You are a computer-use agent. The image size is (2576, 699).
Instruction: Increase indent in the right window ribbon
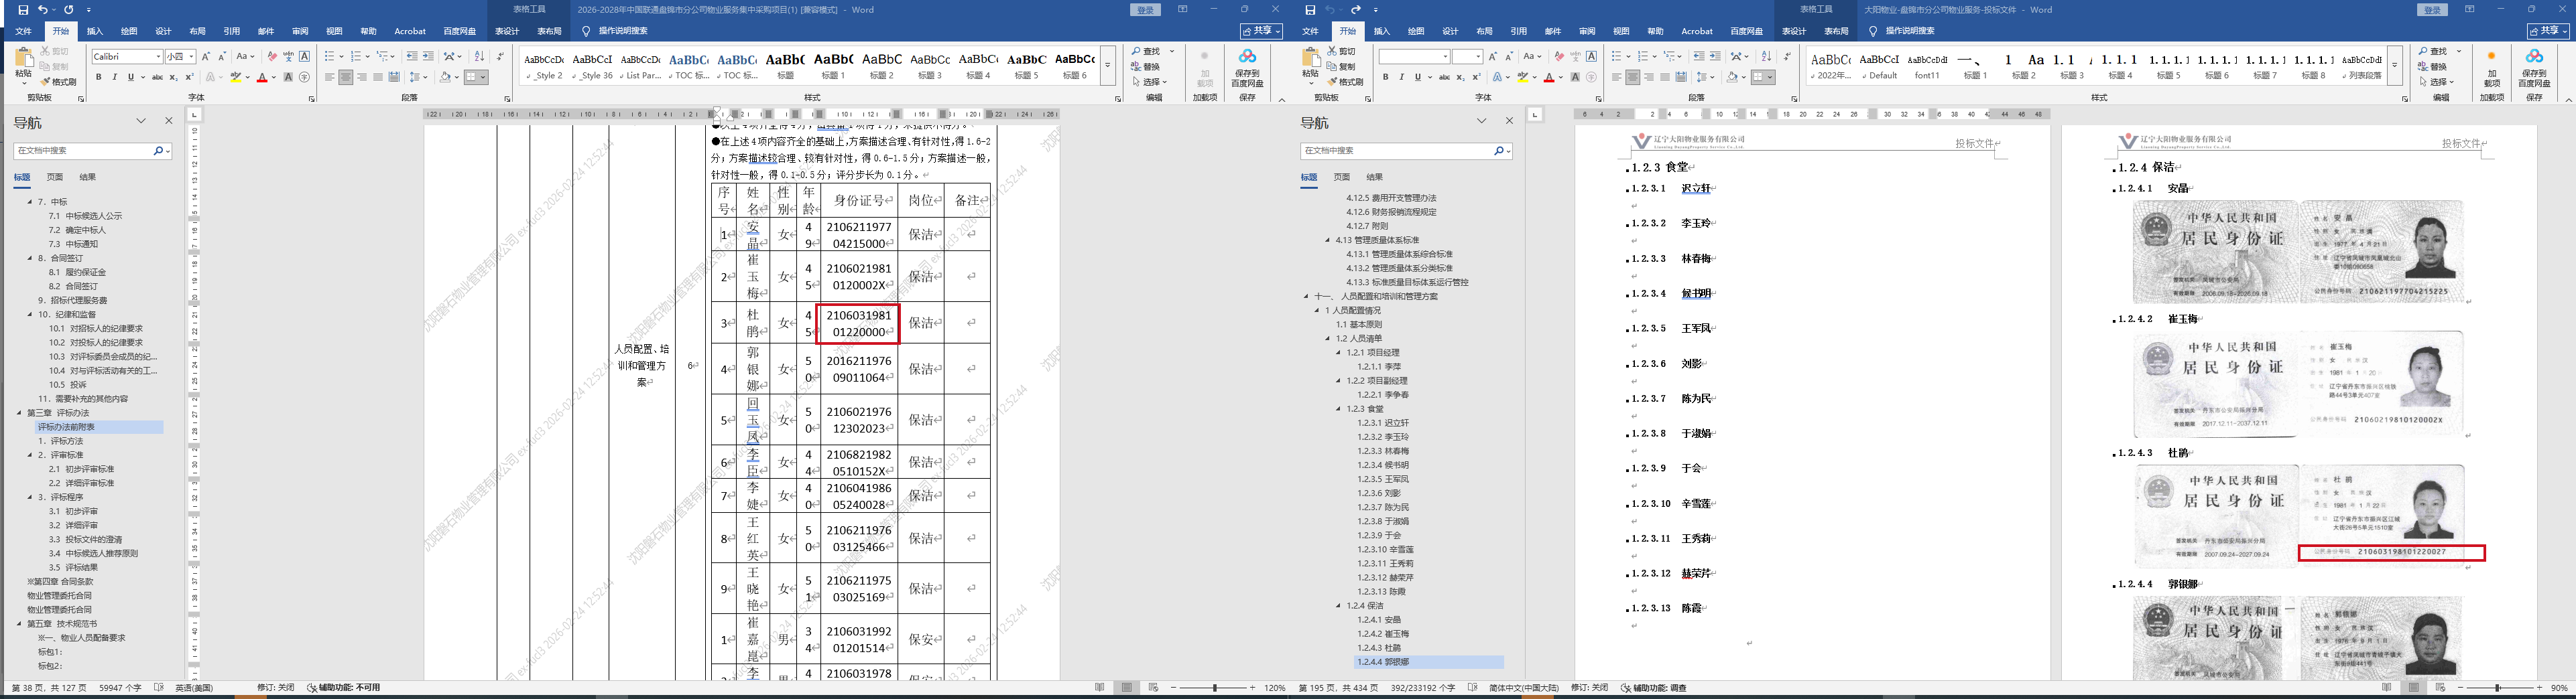click(x=1715, y=57)
